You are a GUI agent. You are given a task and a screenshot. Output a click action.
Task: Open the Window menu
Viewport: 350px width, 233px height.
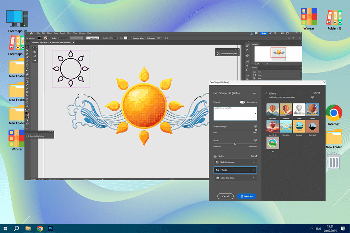click(82, 33)
